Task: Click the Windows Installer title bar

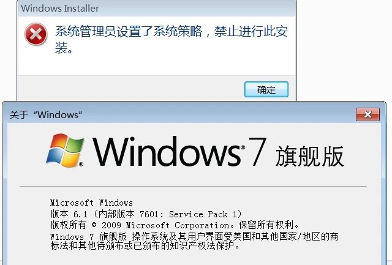Action: (157, 8)
